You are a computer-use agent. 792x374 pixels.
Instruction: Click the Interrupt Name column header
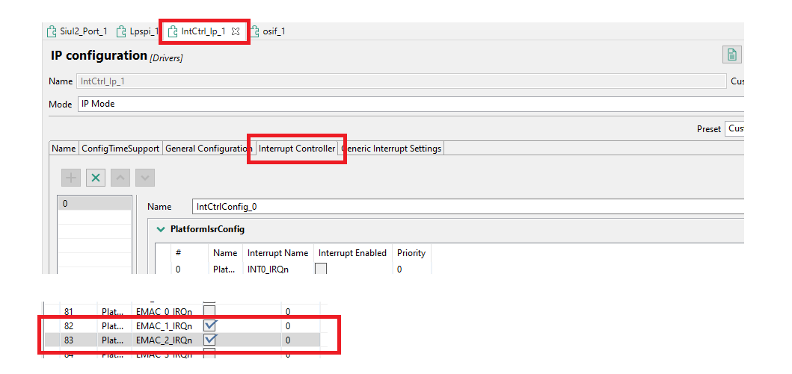277,253
